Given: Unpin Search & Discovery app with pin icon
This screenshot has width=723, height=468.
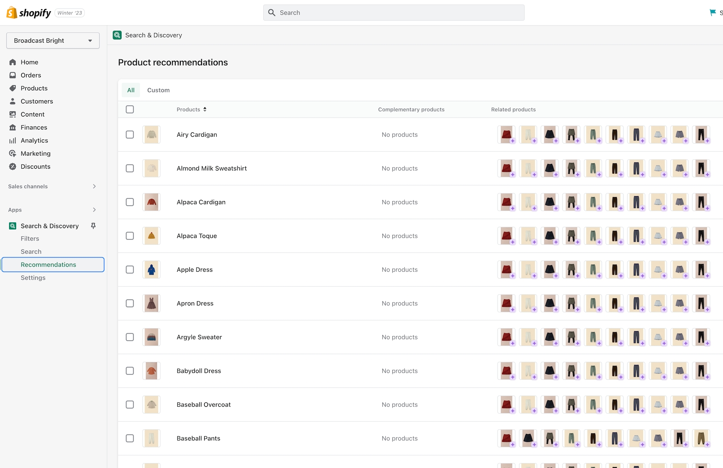Looking at the screenshot, I should pos(93,226).
